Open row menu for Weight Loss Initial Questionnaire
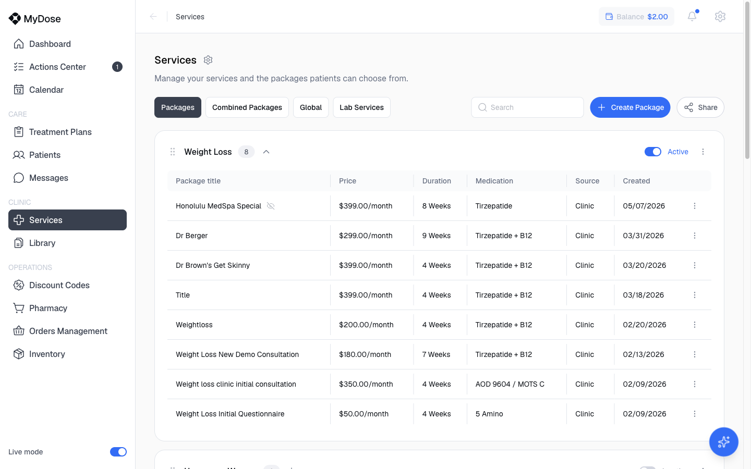 coord(695,414)
